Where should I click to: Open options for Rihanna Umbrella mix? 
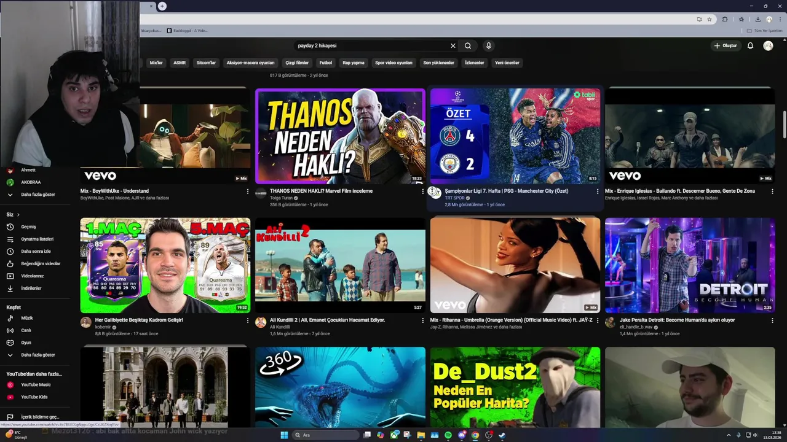pyautogui.click(x=597, y=320)
